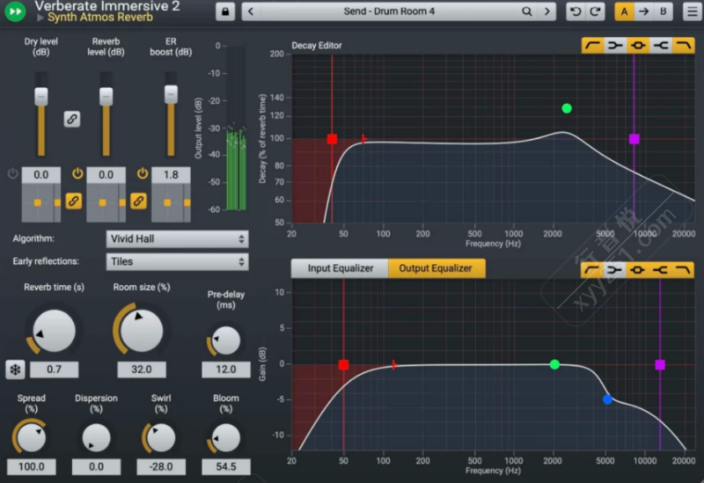Screen dimensions: 704x483
Task: Switch to the Input Equalizer tab
Action: (341, 268)
